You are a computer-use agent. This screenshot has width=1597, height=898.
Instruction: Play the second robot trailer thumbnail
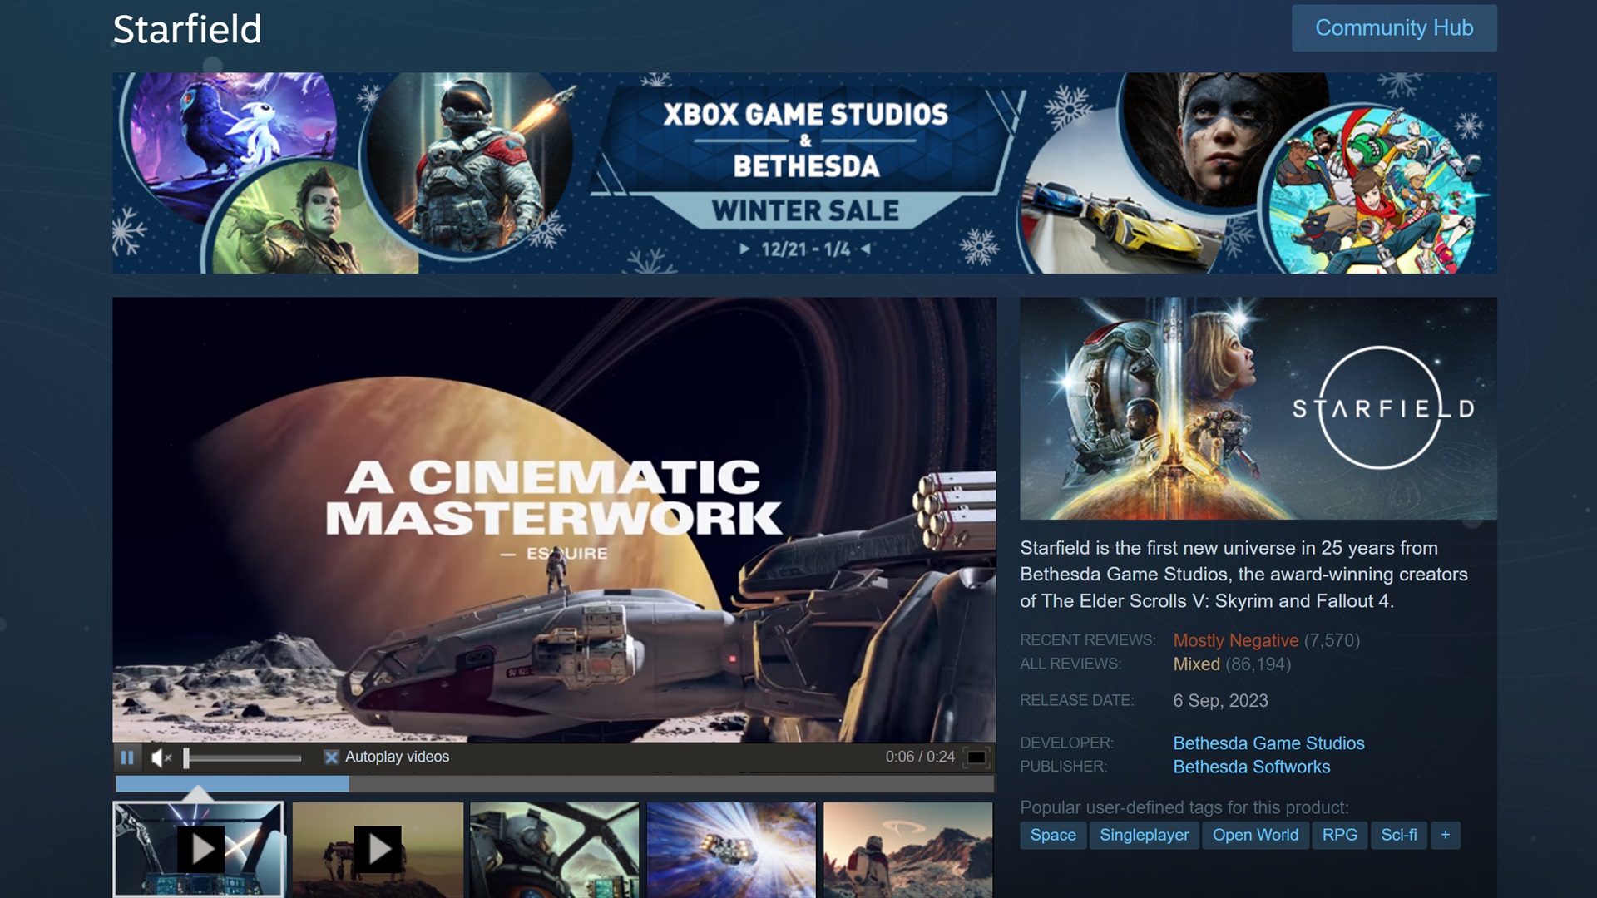point(378,849)
